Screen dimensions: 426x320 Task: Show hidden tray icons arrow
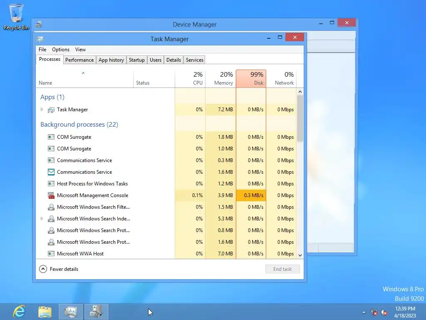(x=364, y=312)
